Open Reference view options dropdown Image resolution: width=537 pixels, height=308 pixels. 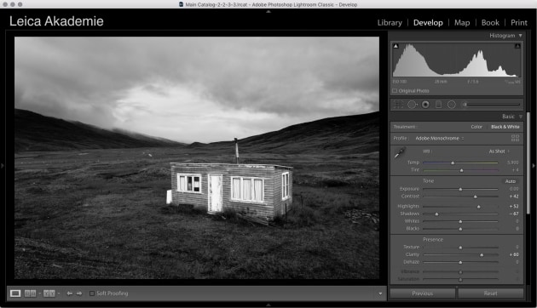click(39, 294)
